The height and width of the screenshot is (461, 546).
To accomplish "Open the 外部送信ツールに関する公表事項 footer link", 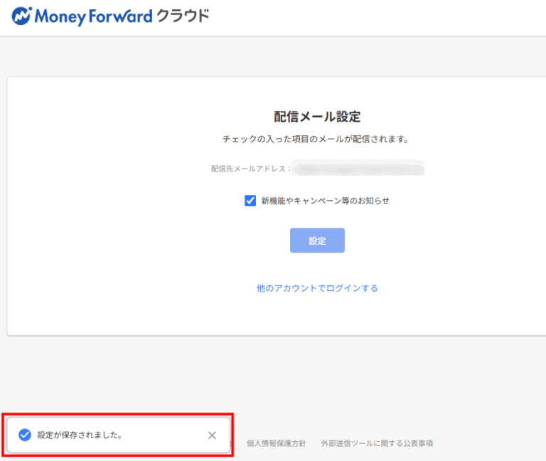I will coord(377,443).
